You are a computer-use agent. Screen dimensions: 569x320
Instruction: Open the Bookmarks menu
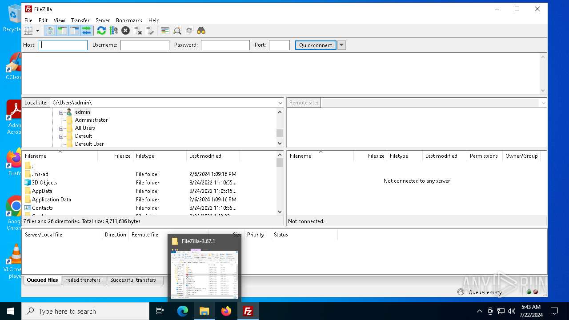pyautogui.click(x=129, y=20)
